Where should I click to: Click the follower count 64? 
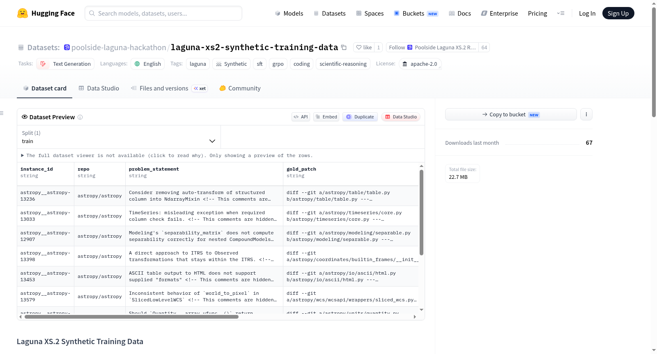(x=484, y=47)
